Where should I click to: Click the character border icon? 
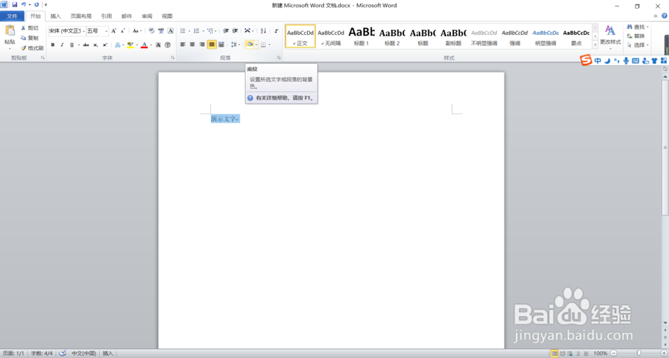(171, 31)
